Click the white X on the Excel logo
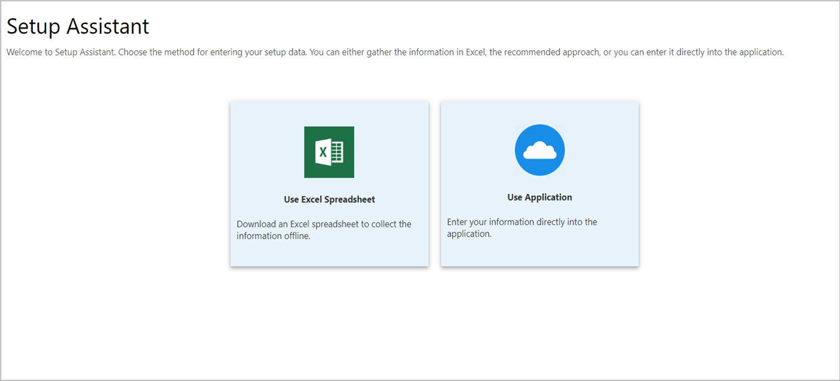 click(323, 152)
